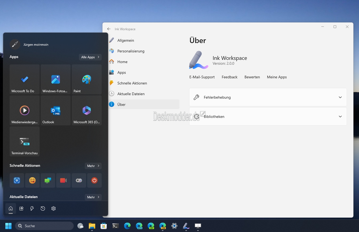Select Schnelle Aktionen in sidebar

click(x=144, y=83)
